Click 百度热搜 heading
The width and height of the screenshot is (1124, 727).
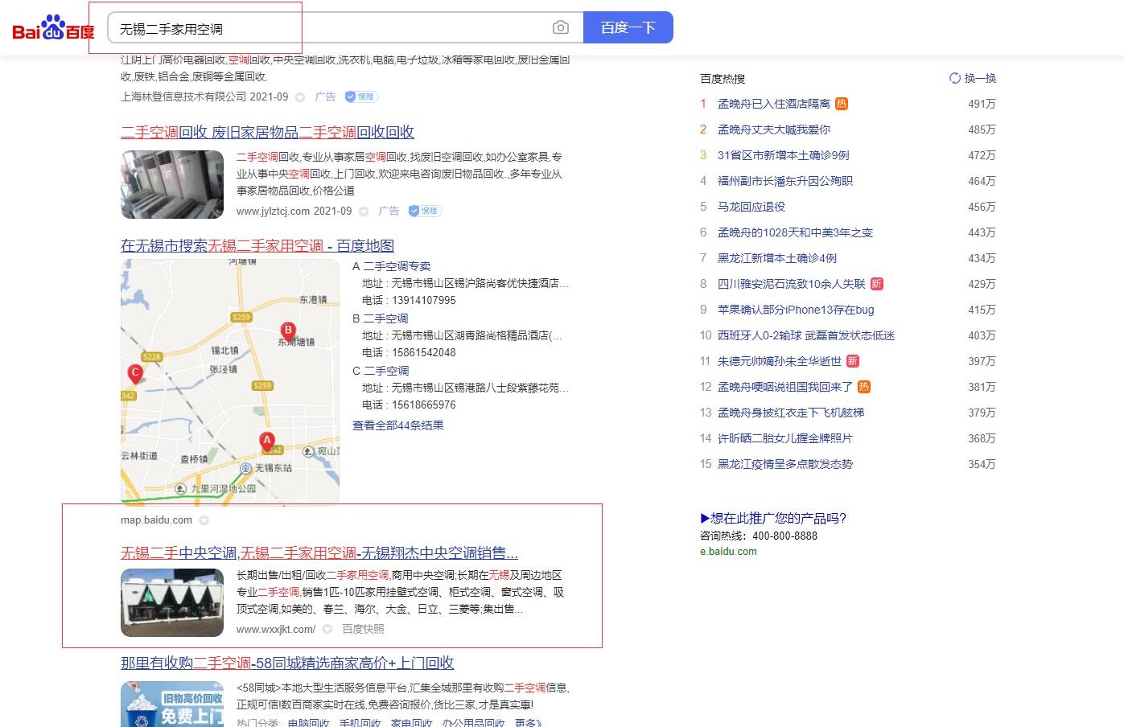pyautogui.click(x=722, y=79)
